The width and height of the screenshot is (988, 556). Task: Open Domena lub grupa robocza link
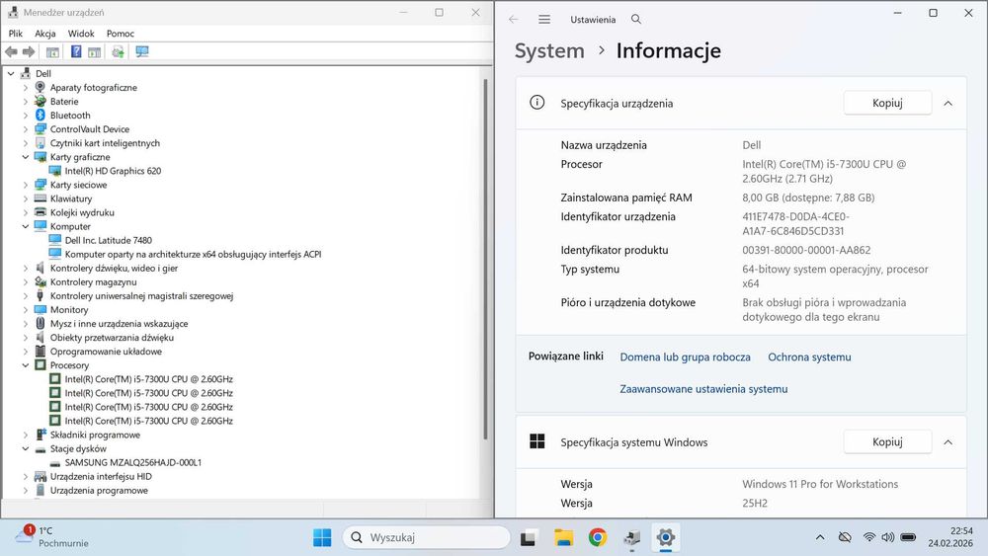tap(685, 357)
